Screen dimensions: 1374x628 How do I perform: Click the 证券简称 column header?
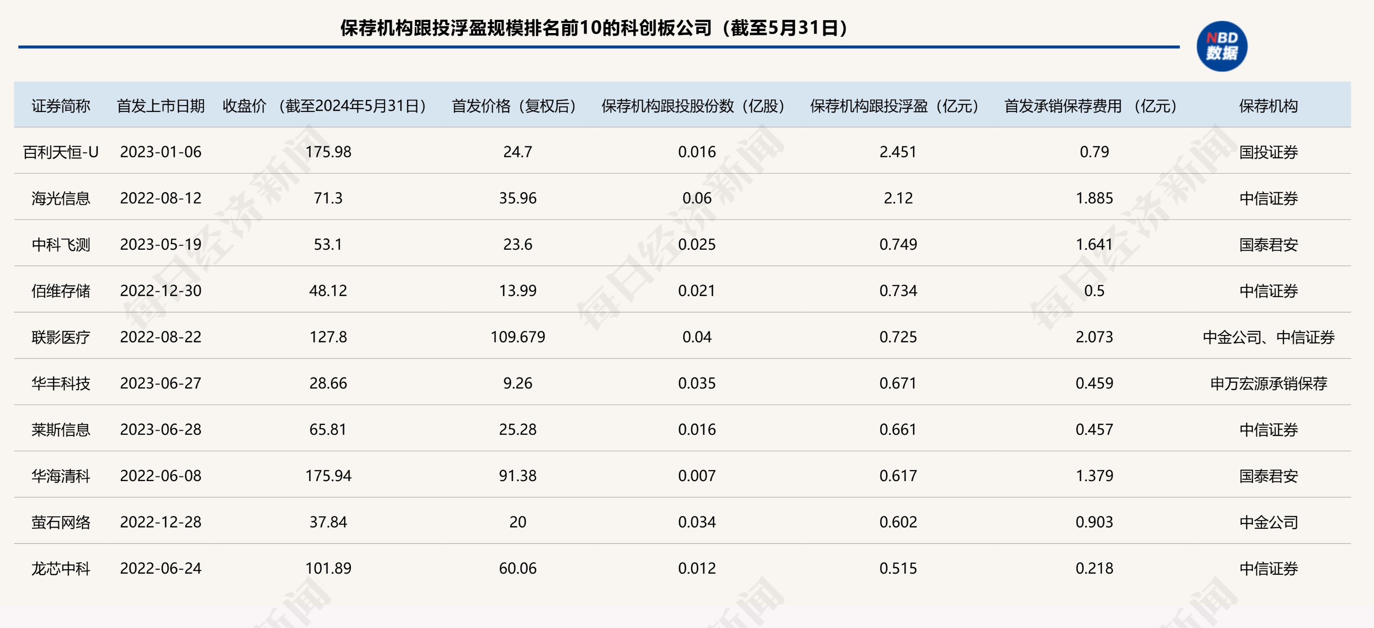pyautogui.click(x=61, y=106)
